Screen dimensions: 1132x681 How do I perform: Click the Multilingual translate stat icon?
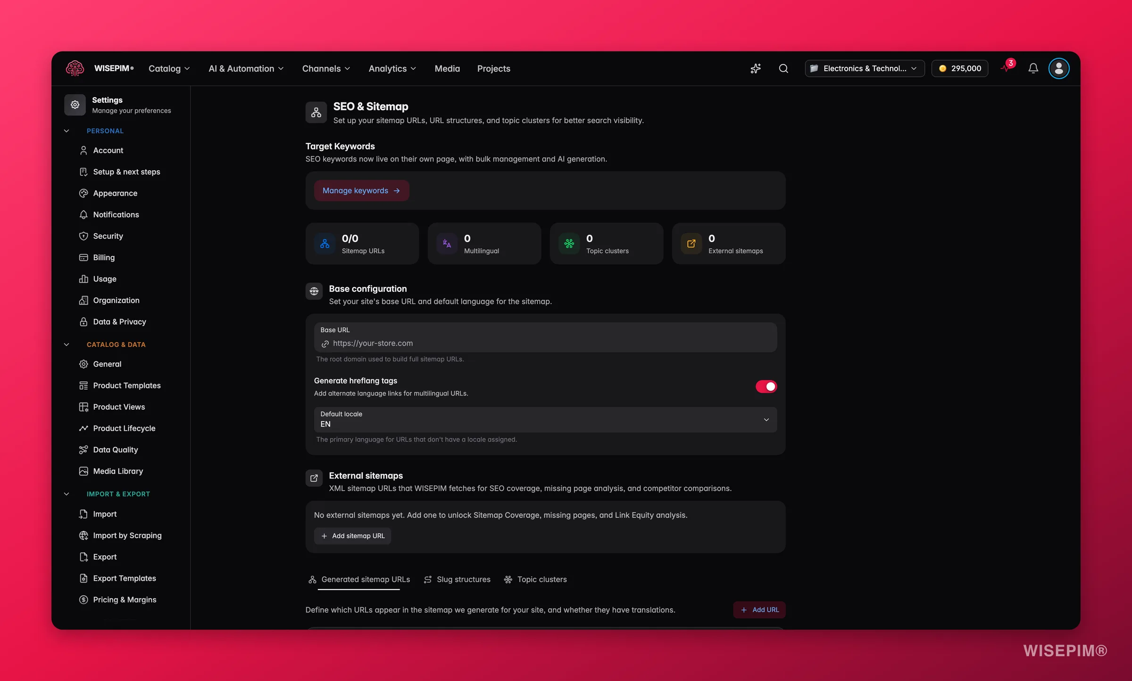[447, 244]
